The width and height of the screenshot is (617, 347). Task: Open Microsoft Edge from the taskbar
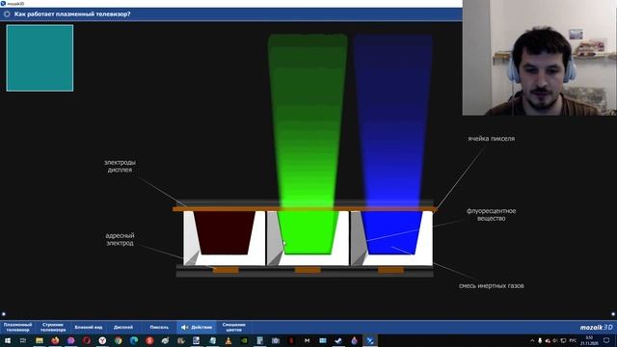(x=134, y=340)
